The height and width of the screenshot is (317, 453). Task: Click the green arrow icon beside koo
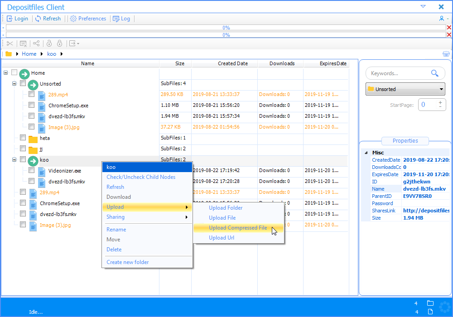pyautogui.click(x=33, y=161)
